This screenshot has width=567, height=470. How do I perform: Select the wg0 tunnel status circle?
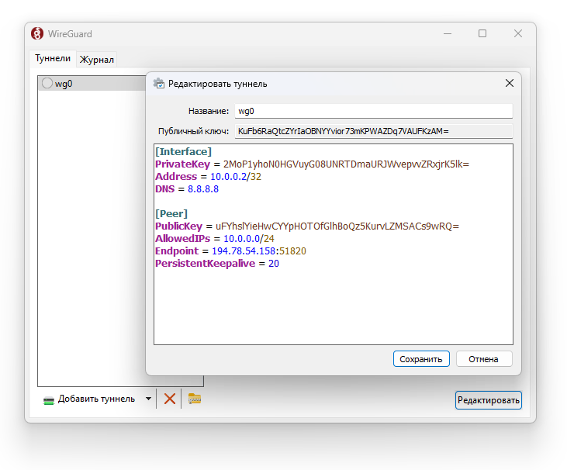pyautogui.click(x=47, y=83)
